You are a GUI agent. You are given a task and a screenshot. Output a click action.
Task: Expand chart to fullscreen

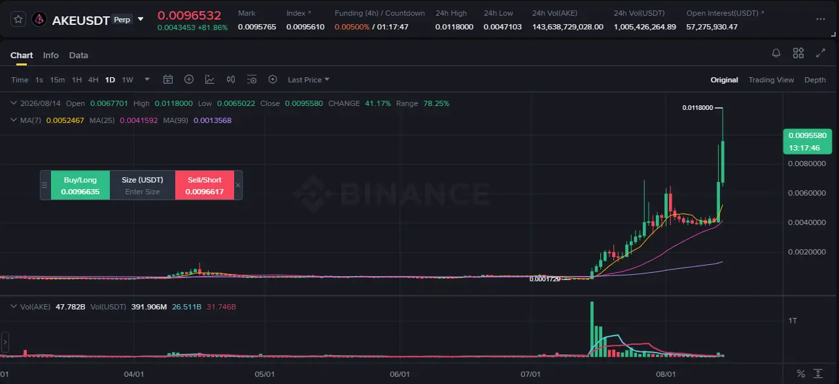pyautogui.click(x=821, y=53)
